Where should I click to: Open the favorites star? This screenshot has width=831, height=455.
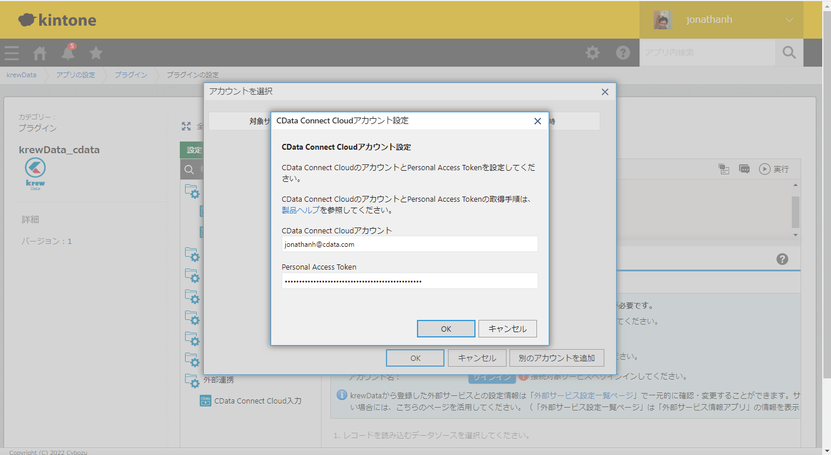point(96,53)
